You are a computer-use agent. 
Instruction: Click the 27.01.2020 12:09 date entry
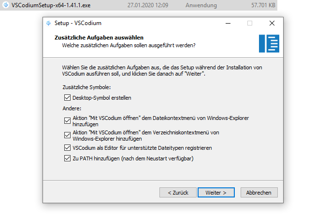[x=148, y=5]
